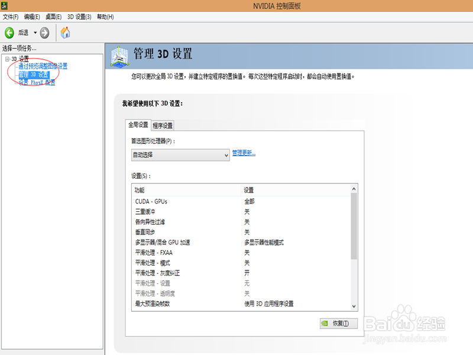The image size is (473, 355).
Task: Click the 3D settings header cube icon
Action: [x=119, y=56]
